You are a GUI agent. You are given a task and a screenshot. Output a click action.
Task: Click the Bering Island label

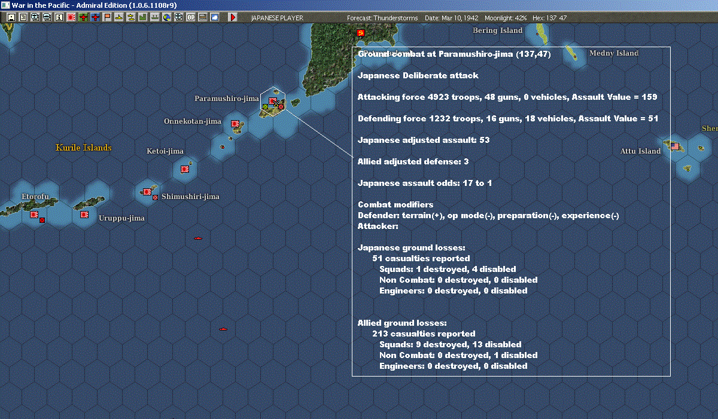(498, 30)
